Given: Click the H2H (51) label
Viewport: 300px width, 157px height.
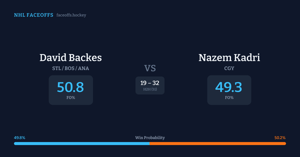Looking at the screenshot, I should (x=150, y=89).
